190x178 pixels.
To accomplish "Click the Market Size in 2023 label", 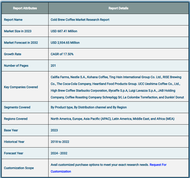I will click(18, 31).
